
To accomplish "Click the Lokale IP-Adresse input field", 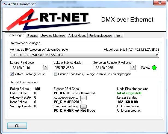I will coord(26,68).
